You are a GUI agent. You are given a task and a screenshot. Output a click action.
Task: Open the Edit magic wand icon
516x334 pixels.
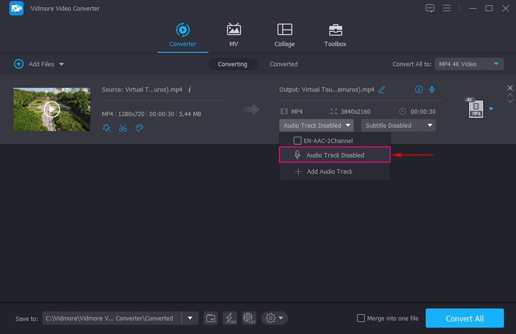point(107,128)
